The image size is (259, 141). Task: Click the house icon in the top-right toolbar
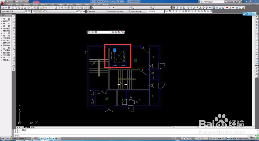pyautogui.click(x=223, y=8)
